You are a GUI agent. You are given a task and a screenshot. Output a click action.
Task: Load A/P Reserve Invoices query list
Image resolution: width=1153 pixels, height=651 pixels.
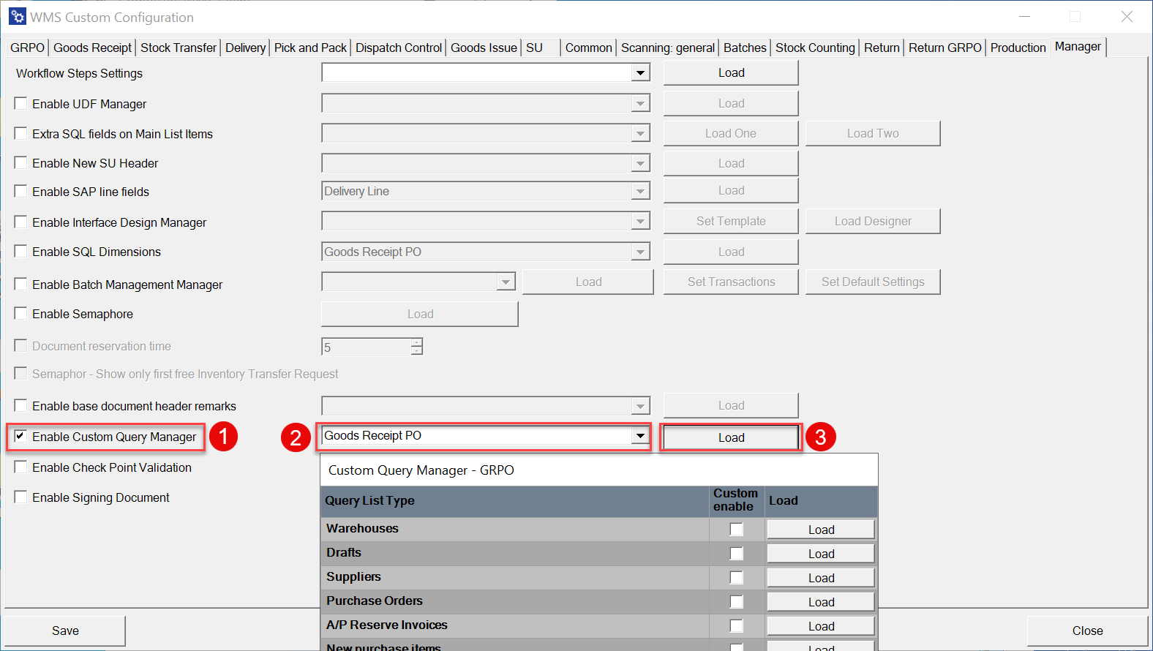point(821,626)
